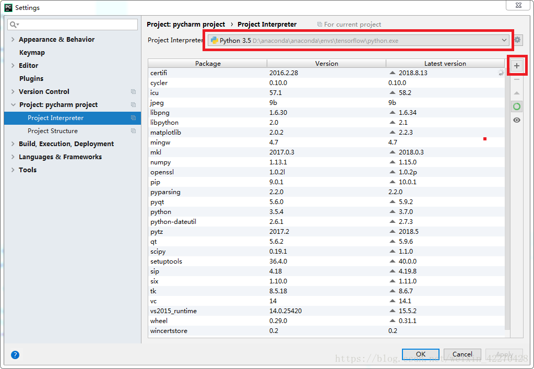Select the python-dateutil package row
534x369 pixels.
click(327, 222)
